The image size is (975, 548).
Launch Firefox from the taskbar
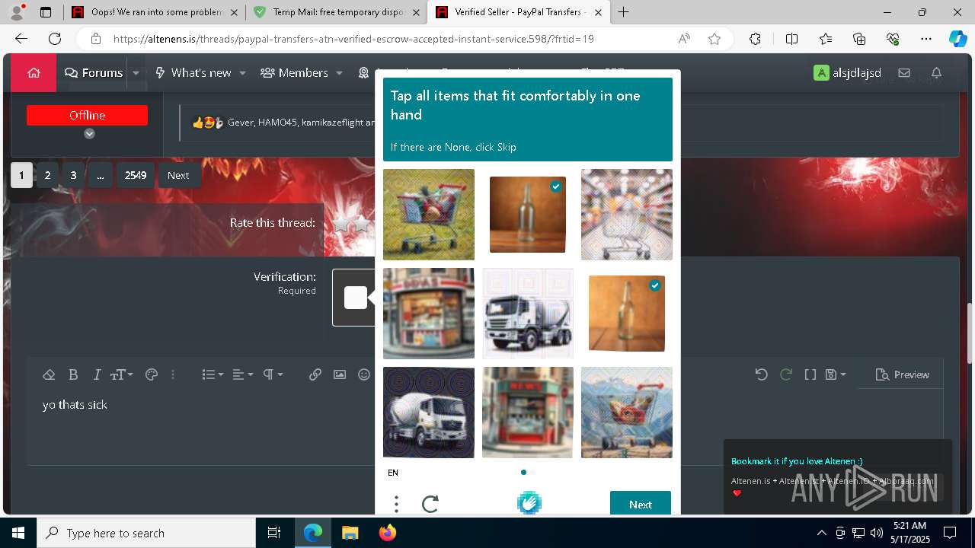coord(387,533)
